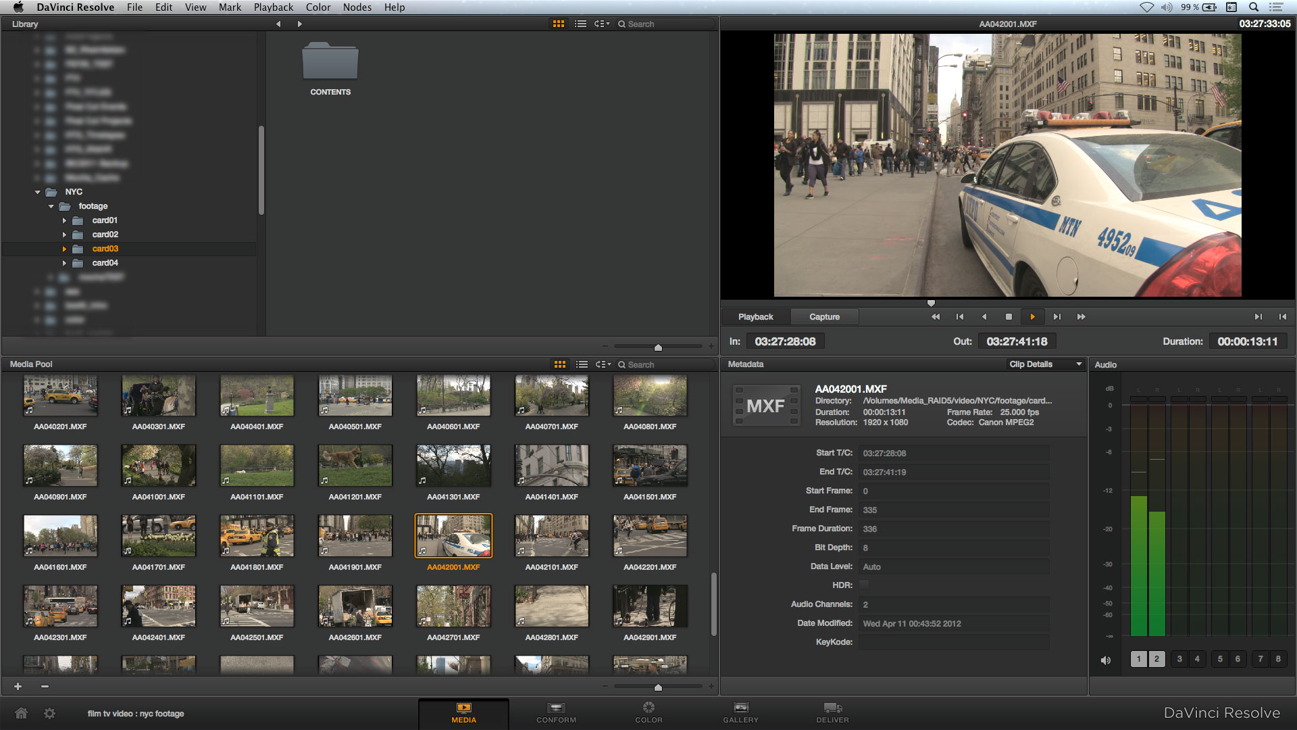1297x730 pixels.
Task: Open the Nodes menu
Action: click(x=357, y=7)
